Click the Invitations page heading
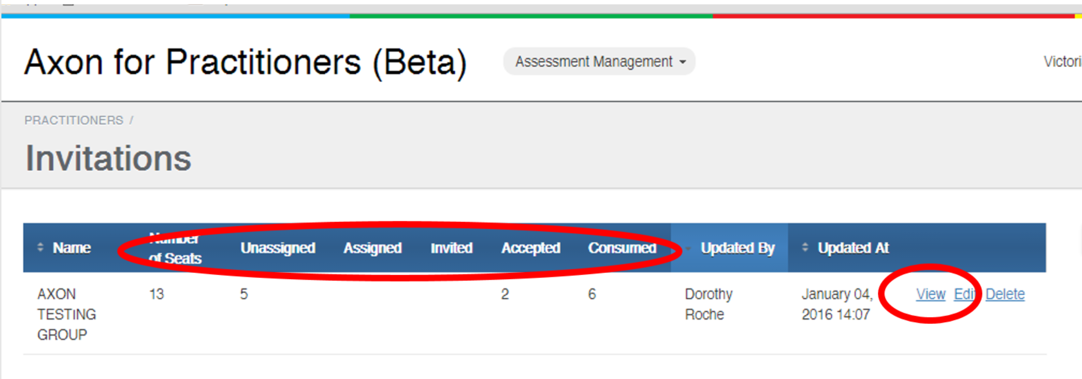The width and height of the screenshot is (1082, 379). click(108, 158)
